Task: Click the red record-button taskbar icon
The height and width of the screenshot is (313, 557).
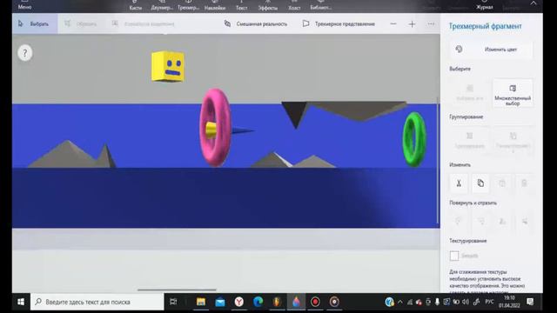Action: [315, 302]
